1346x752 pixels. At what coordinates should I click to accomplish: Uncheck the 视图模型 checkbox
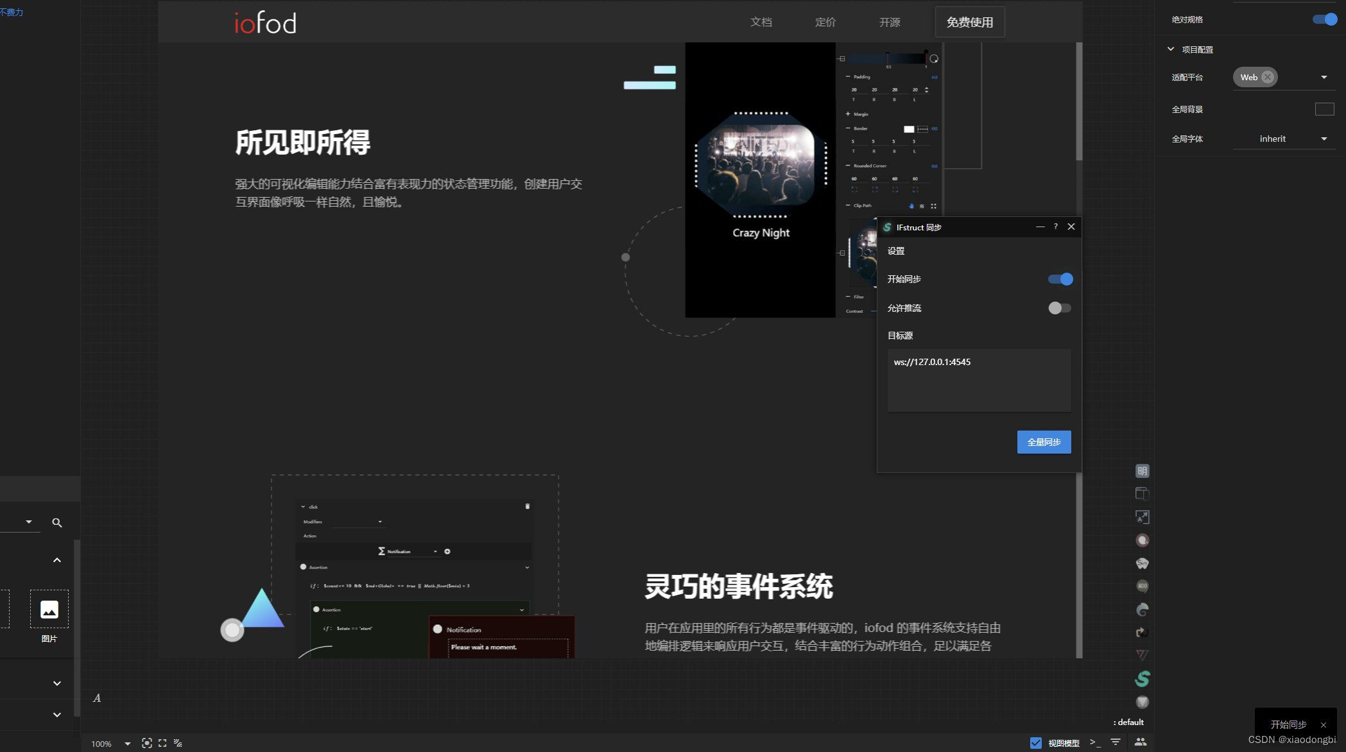(1036, 743)
